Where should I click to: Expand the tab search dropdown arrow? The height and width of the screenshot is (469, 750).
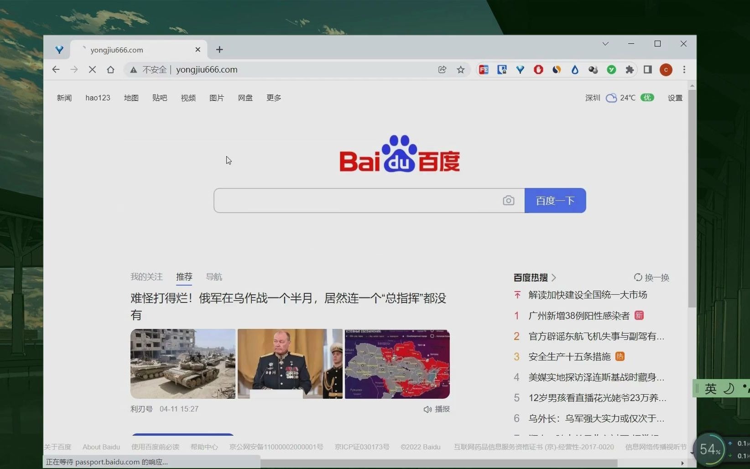(605, 44)
